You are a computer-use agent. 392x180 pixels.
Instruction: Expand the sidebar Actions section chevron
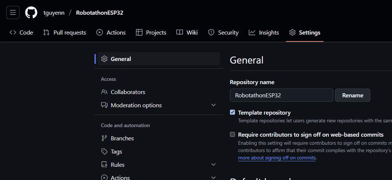pyautogui.click(x=213, y=177)
